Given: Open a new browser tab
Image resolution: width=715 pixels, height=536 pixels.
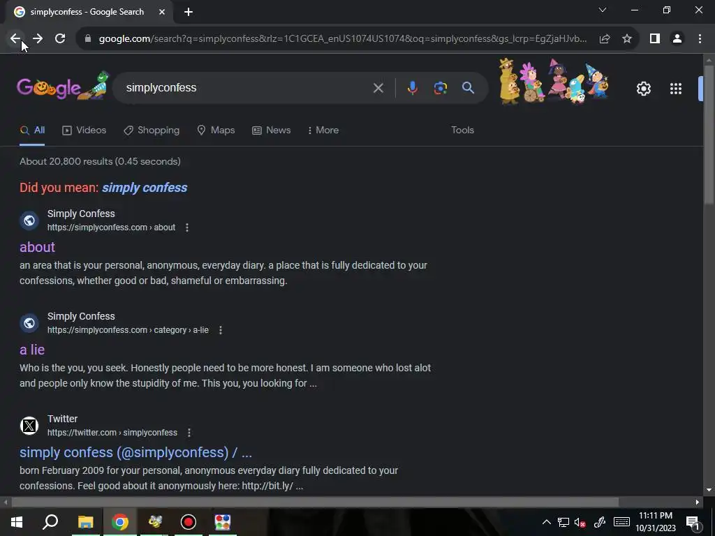Looking at the screenshot, I should 189,13.
